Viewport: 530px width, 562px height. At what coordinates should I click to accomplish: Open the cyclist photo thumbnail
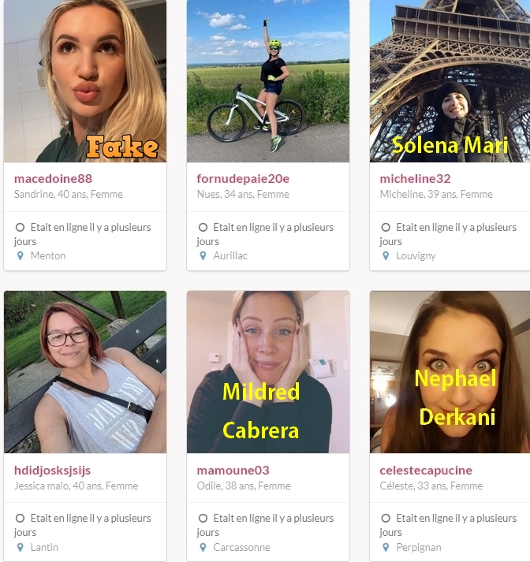point(268,81)
